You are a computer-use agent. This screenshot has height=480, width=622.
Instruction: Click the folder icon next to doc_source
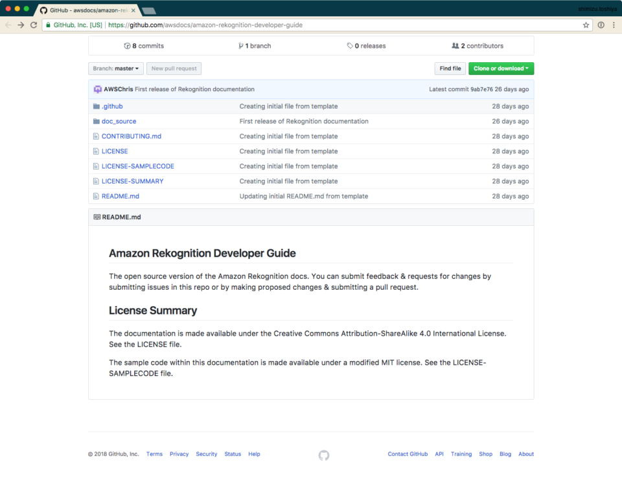97,121
